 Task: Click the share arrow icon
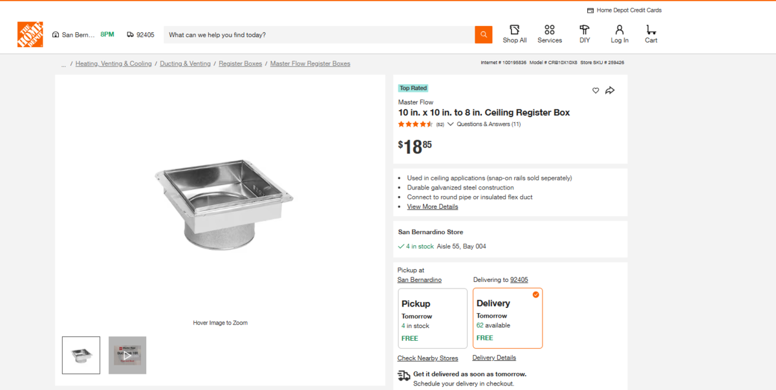click(x=610, y=91)
